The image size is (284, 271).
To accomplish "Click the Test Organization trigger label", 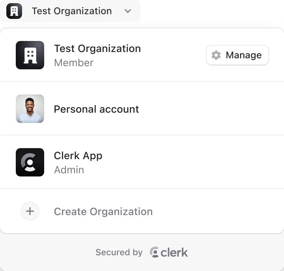I will coord(71,11).
